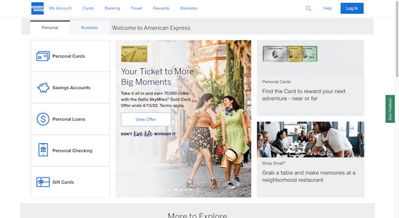Click the Log In button
The height and width of the screenshot is (218, 399).
[x=352, y=8]
